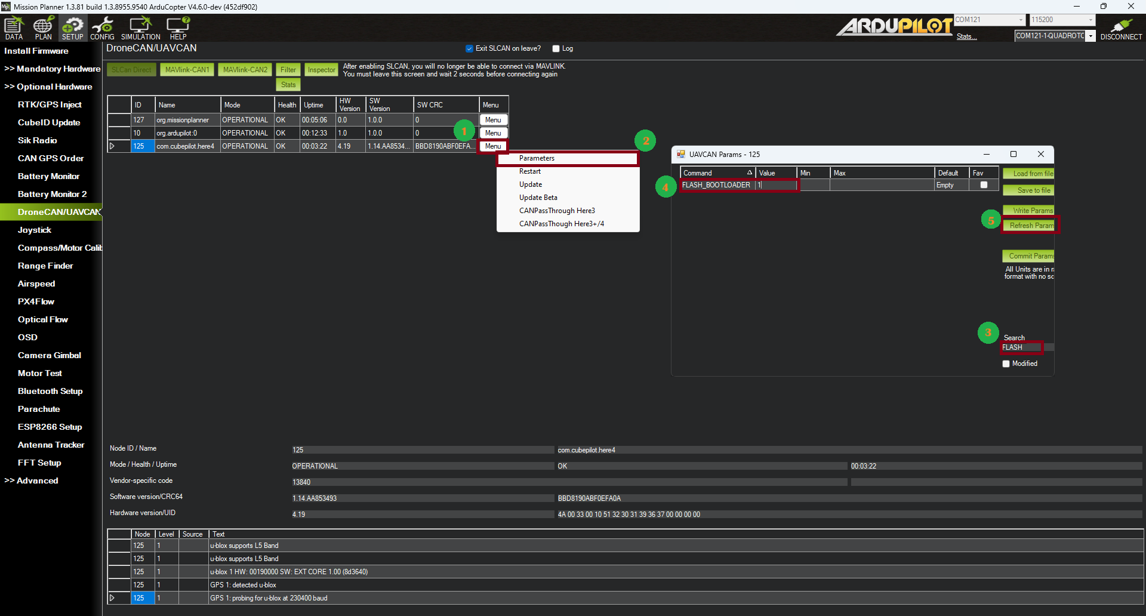Open Install Firmware in sidebar
Screen dimensions: 1146x616
click(36, 51)
